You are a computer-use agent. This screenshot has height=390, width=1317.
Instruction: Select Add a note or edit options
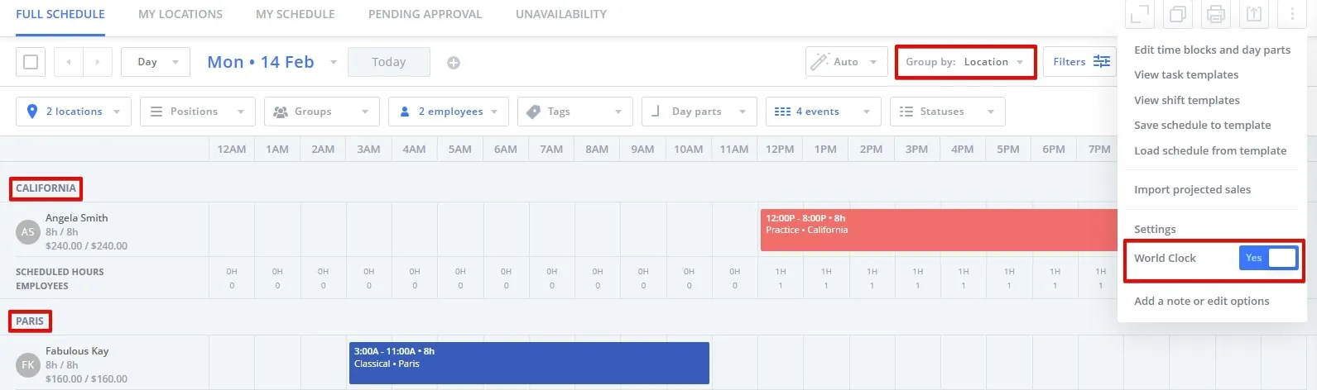[1201, 301]
